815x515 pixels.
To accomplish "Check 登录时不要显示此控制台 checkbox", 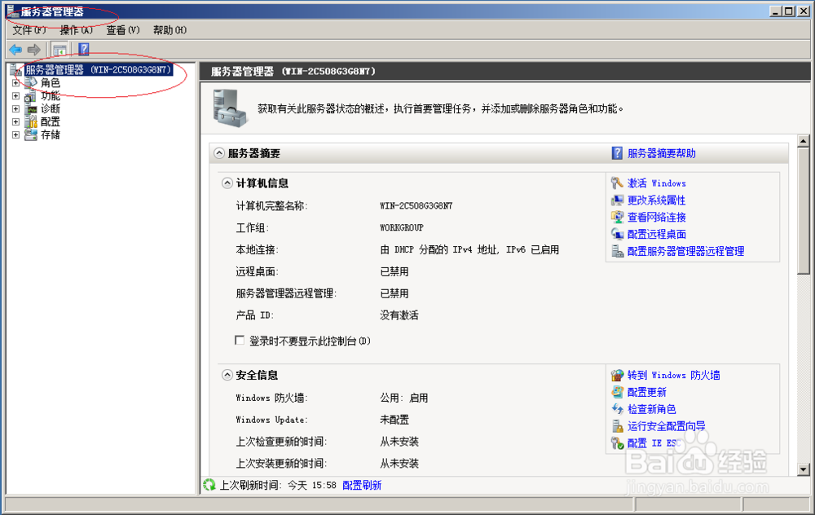I will click(240, 341).
